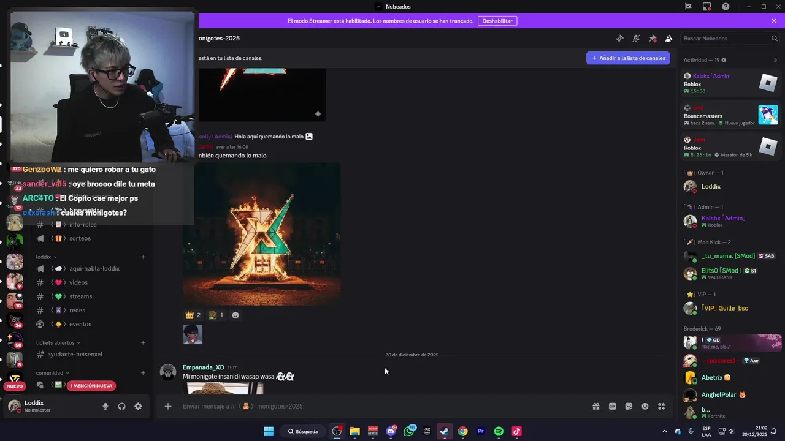
Task: Select the eventos channel
Action: [80, 324]
